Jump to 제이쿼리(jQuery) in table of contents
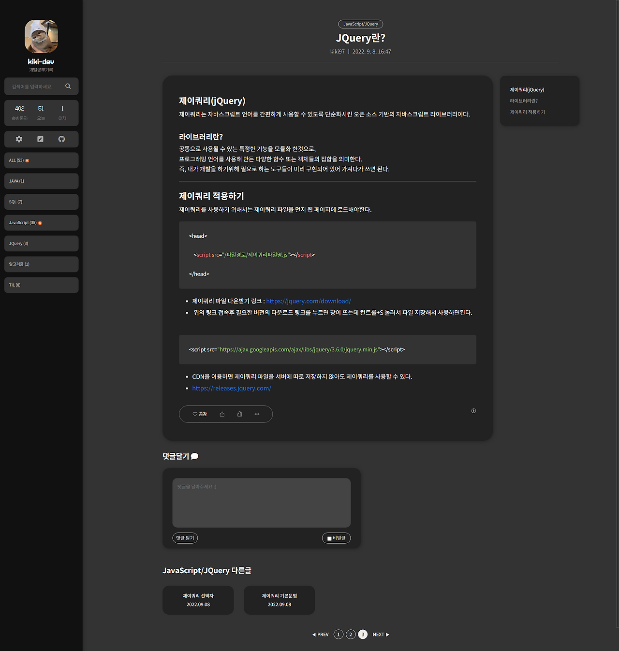The width and height of the screenshot is (619, 651). coord(527,90)
